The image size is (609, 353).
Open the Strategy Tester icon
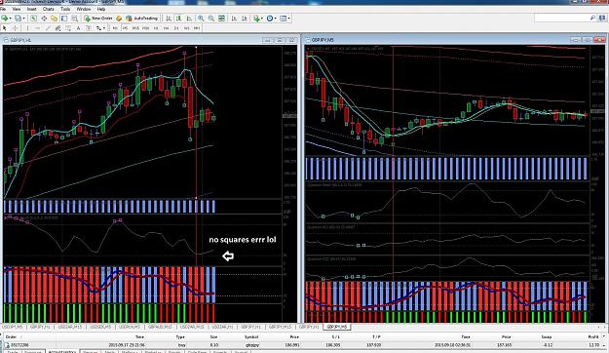coord(74,19)
